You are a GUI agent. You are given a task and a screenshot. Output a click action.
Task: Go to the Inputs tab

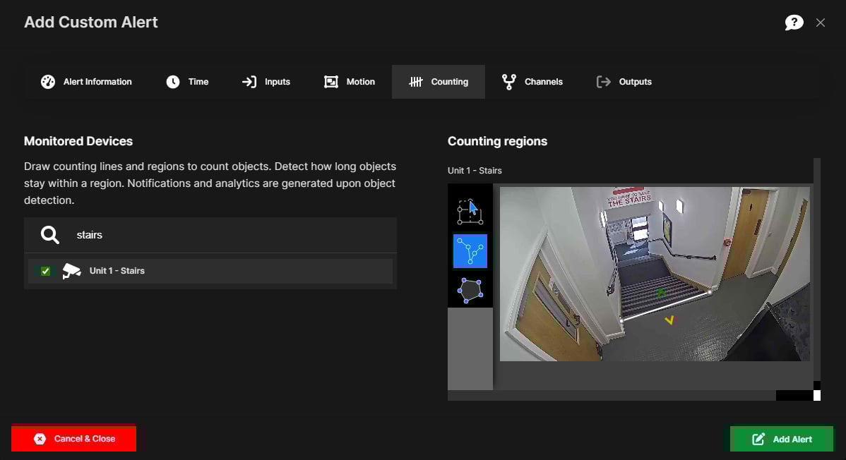pos(266,81)
